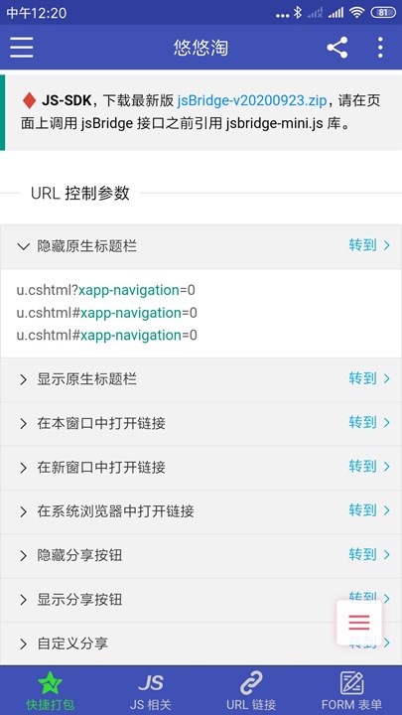Select the 快捷打包 star icon
The height and width of the screenshot is (715, 402).
[51, 683]
